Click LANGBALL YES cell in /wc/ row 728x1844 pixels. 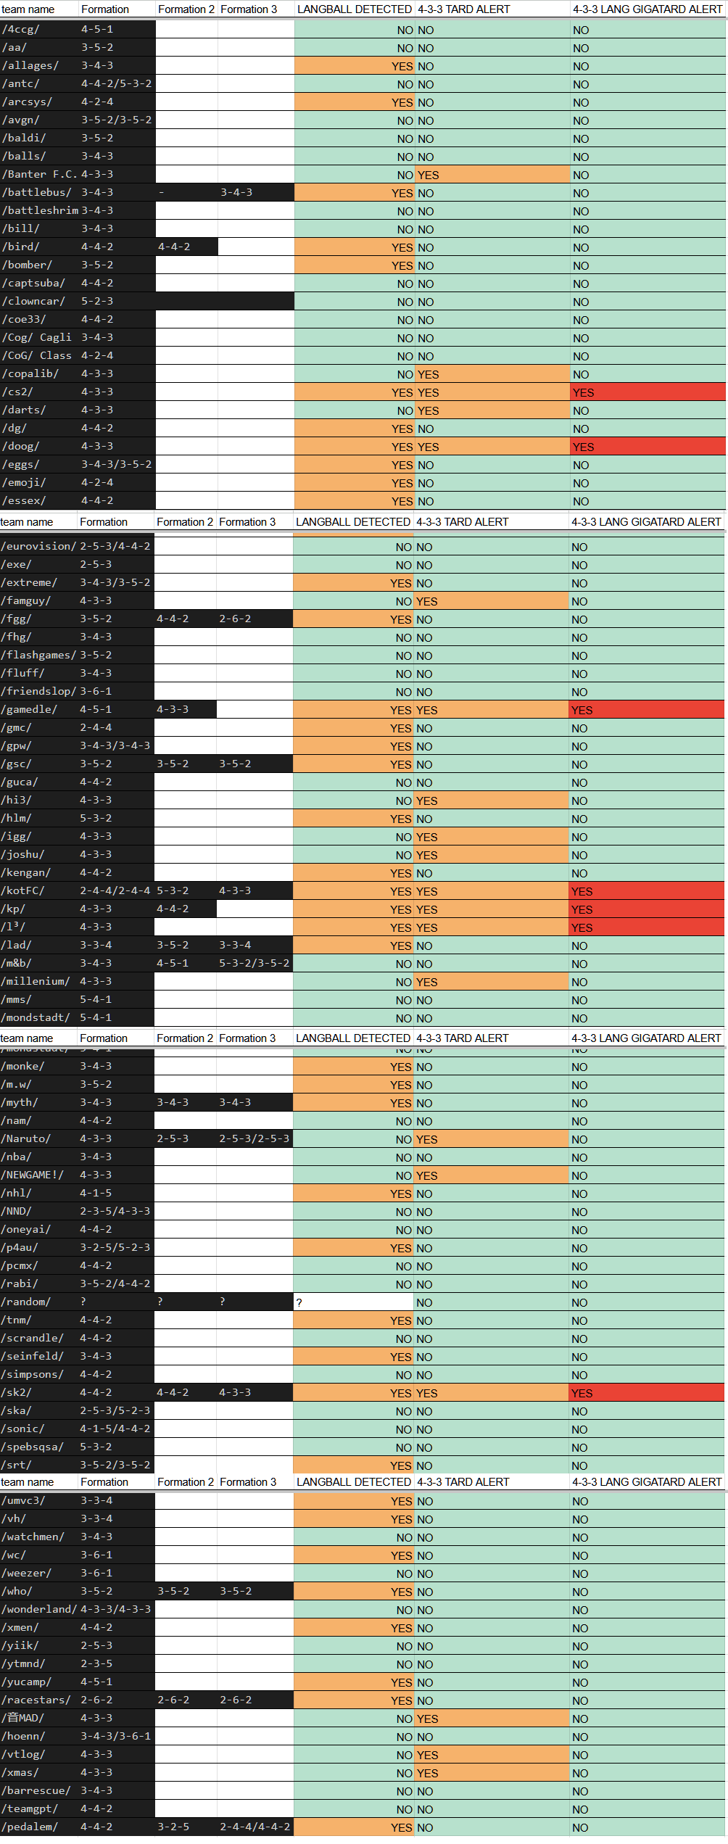point(353,1555)
